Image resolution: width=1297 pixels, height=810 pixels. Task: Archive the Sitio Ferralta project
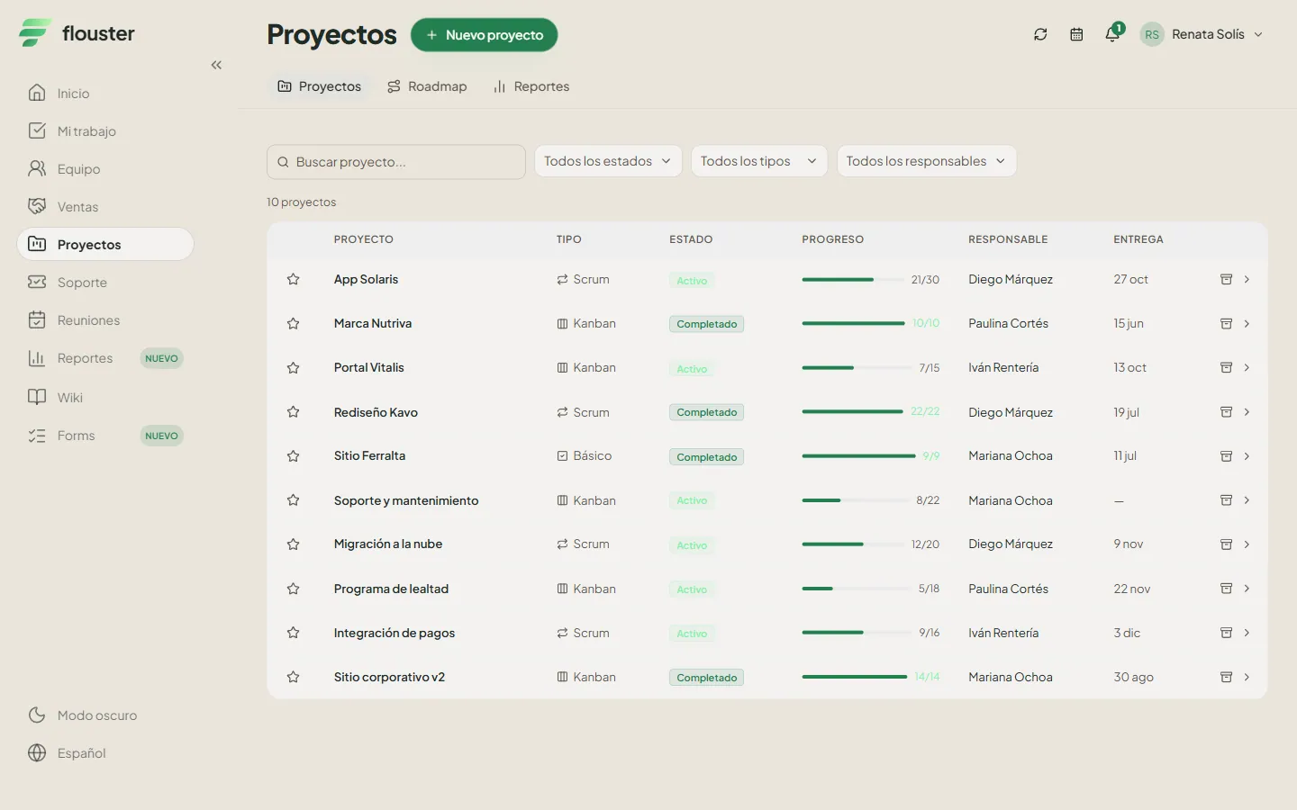click(x=1226, y=456)
